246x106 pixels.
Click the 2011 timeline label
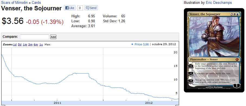(57, 103)
